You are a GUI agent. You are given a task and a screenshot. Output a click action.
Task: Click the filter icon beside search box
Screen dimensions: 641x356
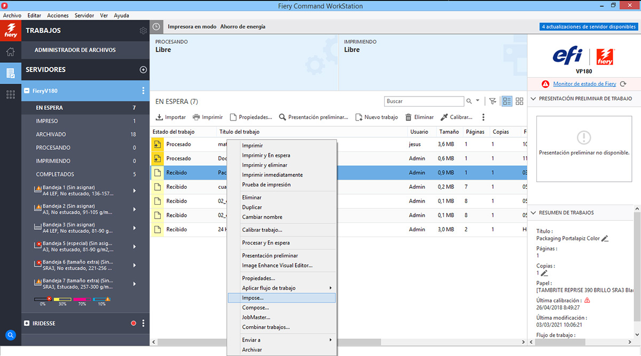pos(493,101)
